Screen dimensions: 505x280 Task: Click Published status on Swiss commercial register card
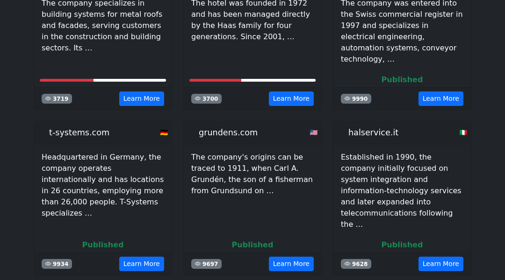[402, 80]
